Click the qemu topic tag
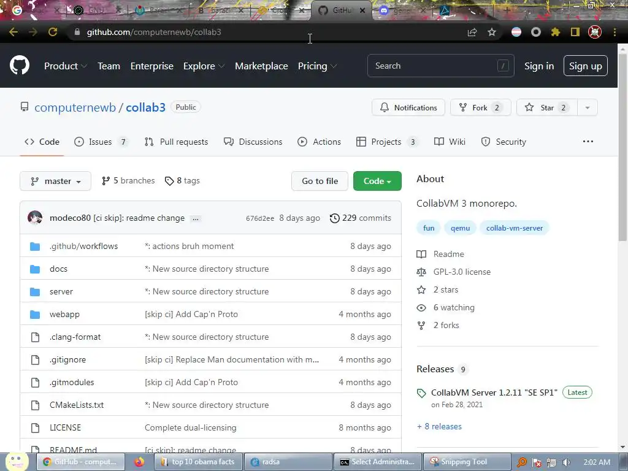The image size is (628, 471). [460, 228]
